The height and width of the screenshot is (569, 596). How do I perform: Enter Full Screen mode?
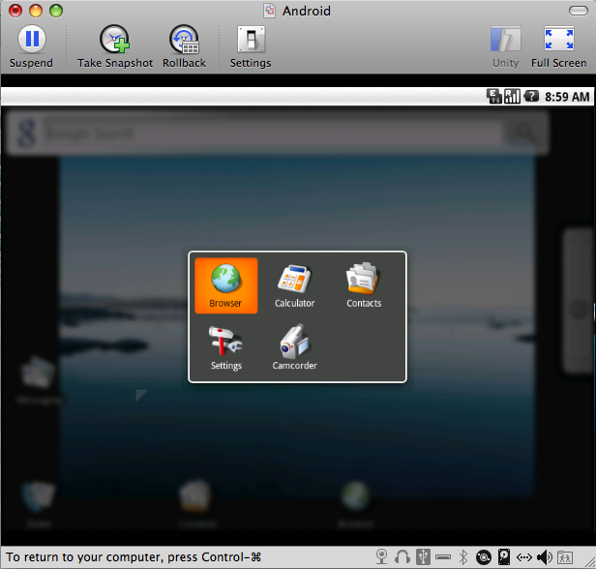(x=559, y=46)
